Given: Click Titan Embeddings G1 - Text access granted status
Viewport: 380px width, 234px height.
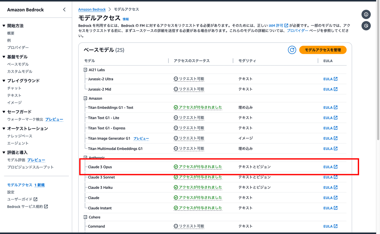Looking at the screenshot, I should click(198, 107).
